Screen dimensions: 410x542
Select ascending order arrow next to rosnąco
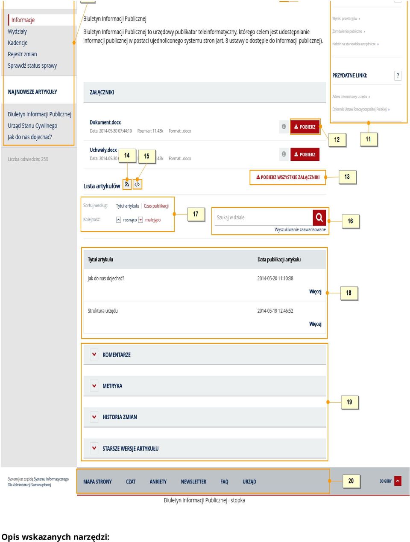click(119, 220)
